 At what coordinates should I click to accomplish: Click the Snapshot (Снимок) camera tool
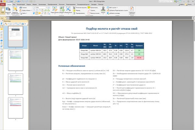pos(23,7)
